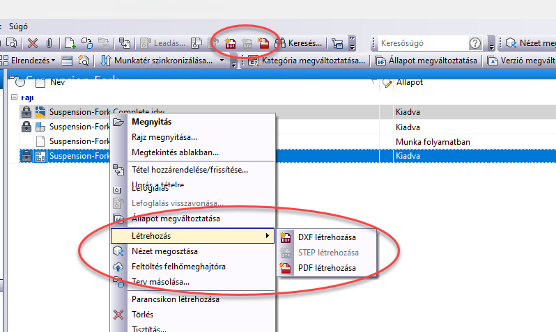Click the new file toolbar icon
This screenshot has width=556, height=332.
(x=70, y=43)
